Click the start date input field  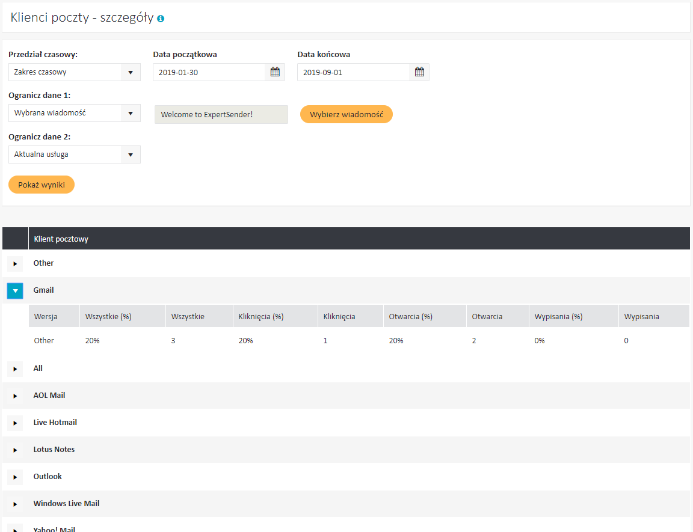coord(209,72)
